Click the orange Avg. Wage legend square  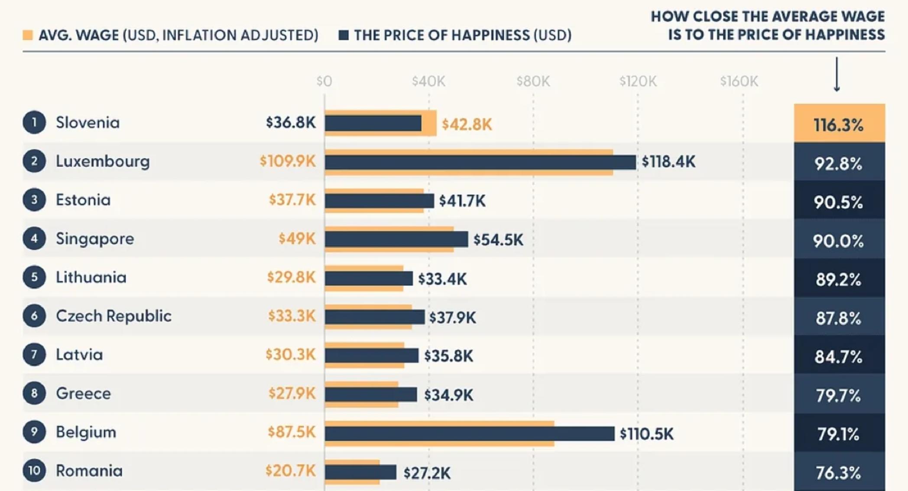(28, 35)
